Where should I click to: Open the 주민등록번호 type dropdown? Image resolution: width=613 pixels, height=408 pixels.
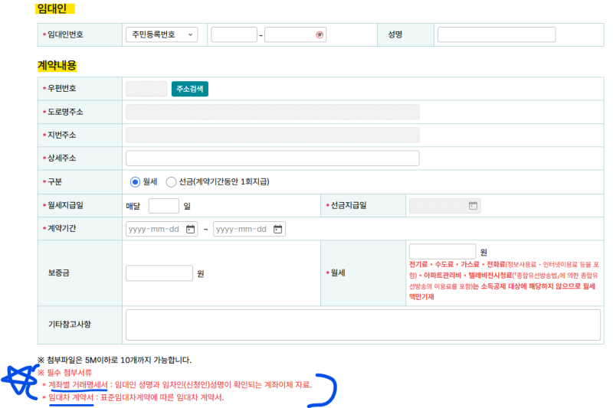click(x=162, y=34)
